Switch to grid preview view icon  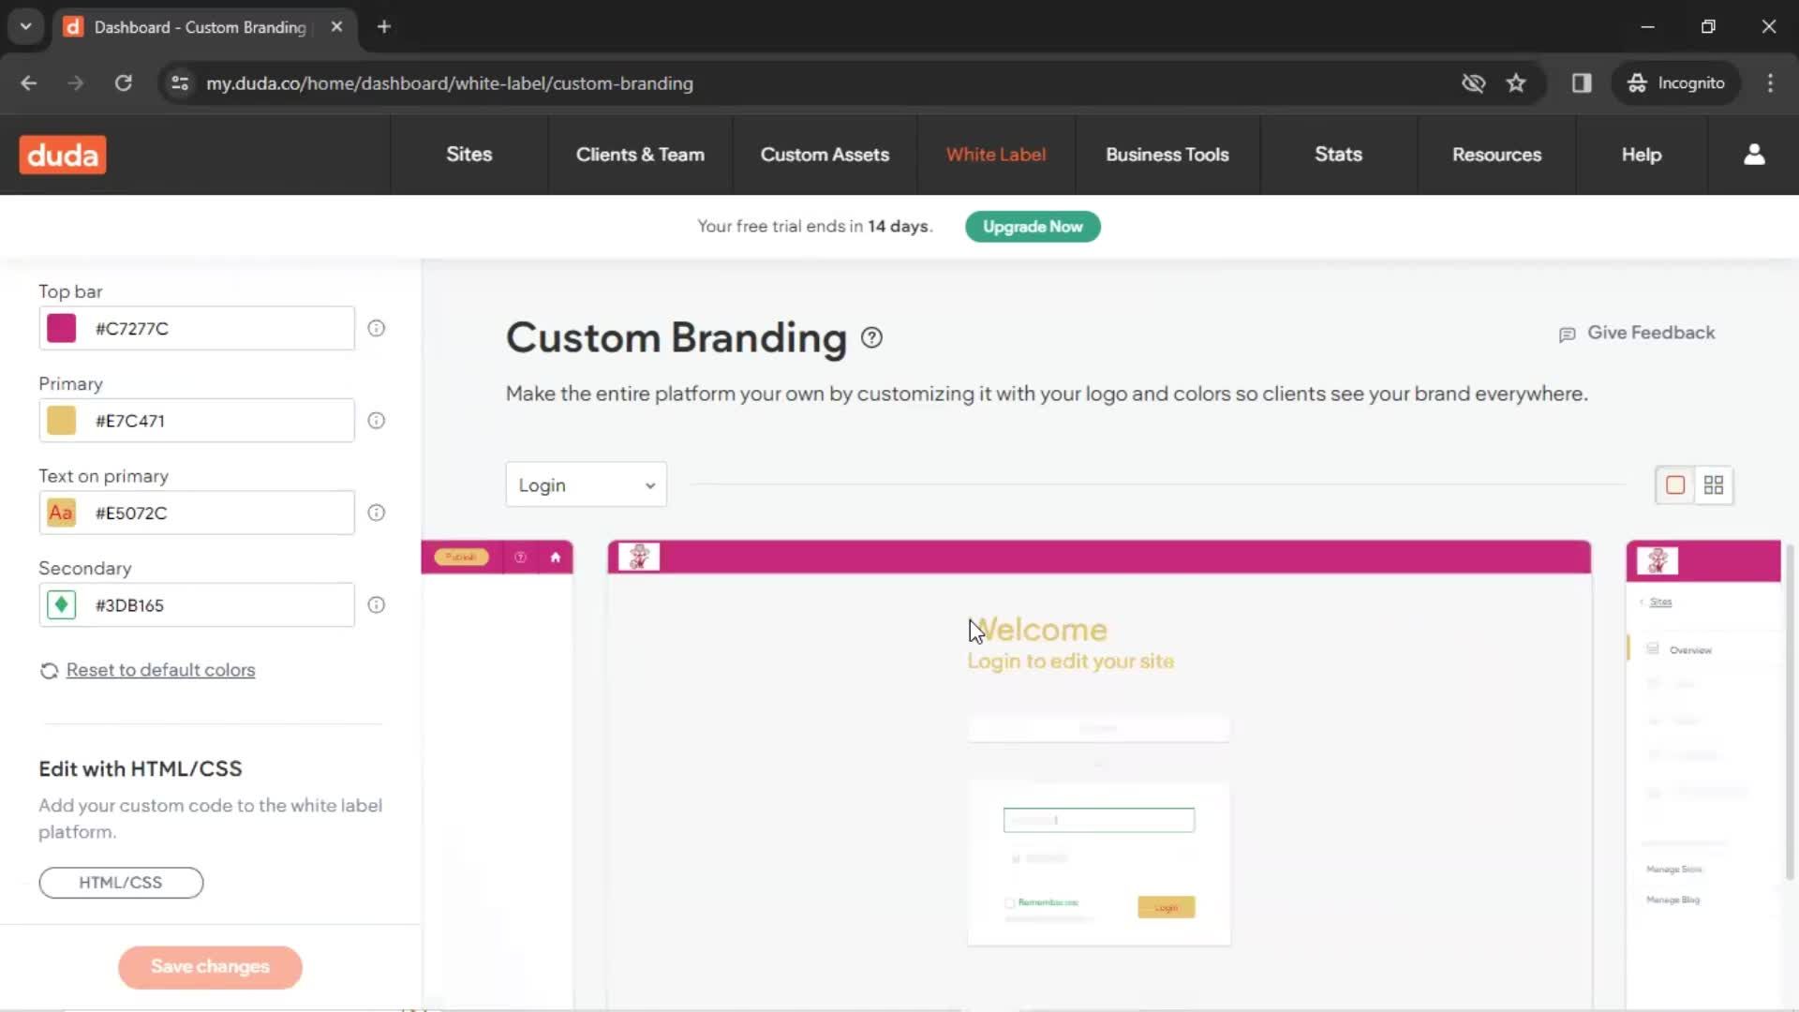pos(1714,484)
